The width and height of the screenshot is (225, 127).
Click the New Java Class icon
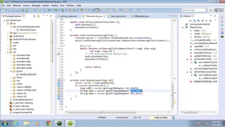coord(74,10)
